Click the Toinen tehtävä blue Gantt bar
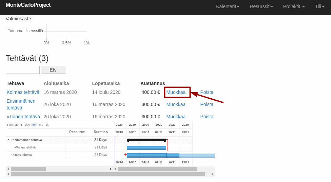 pos(146,148)
